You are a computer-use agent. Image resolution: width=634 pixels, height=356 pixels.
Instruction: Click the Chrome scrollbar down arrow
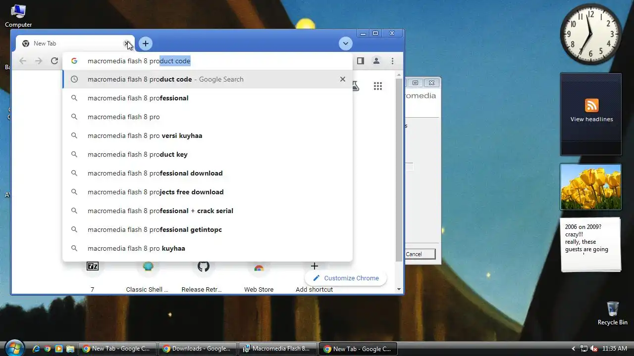click(399, 289)
